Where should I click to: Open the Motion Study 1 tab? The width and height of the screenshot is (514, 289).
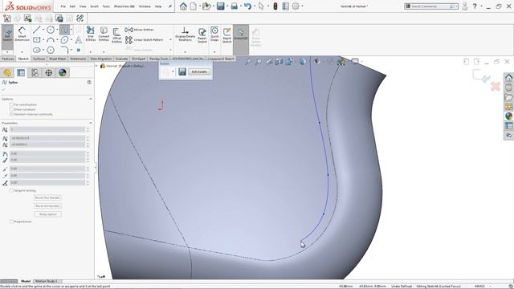(x=47, y=281)
